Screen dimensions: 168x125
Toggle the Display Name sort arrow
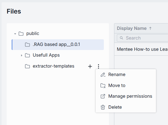tap(150, 29)
